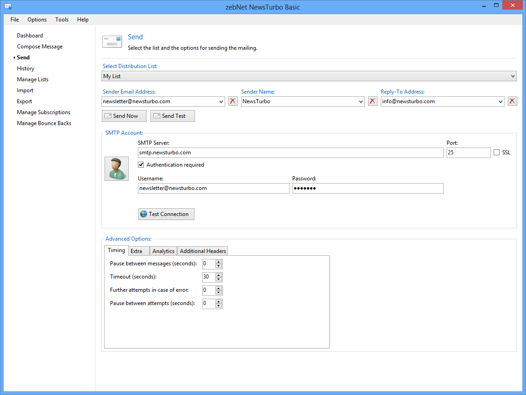Open Compose Message in the sidebar
The width and height of the screenshot is (526, 395).
tap(40, 47)
